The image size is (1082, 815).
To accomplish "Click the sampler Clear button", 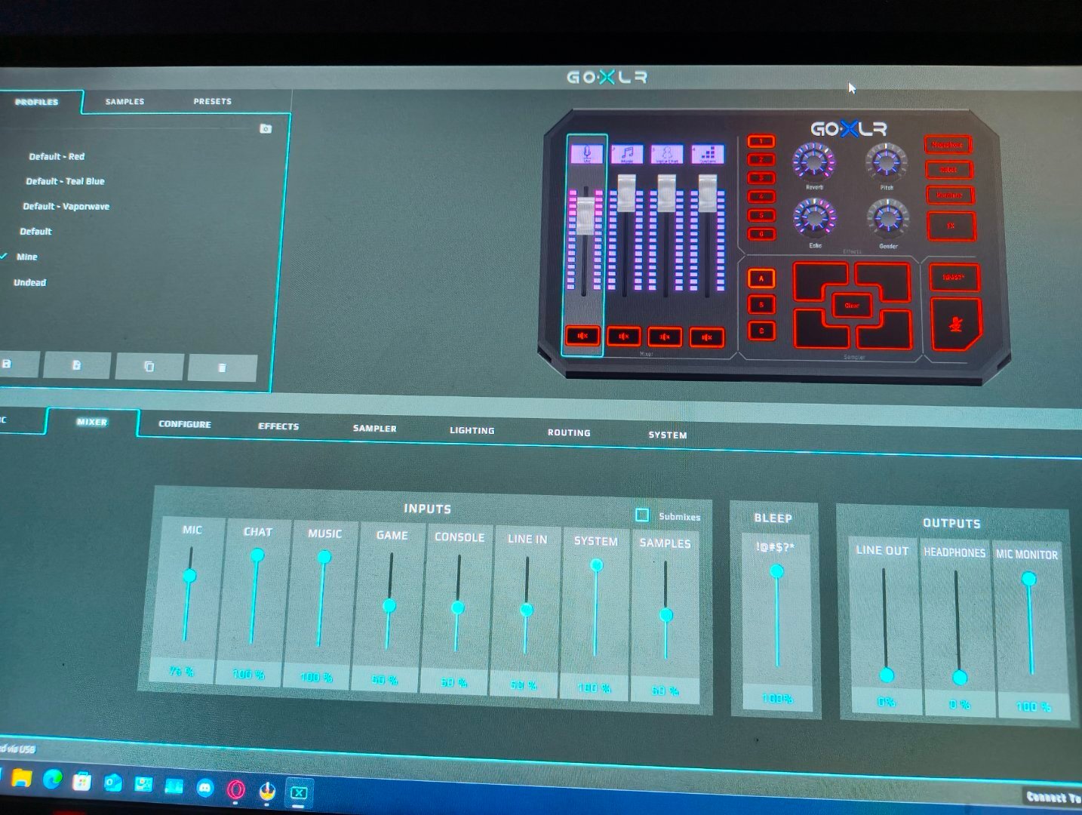I will coord(852,306).
